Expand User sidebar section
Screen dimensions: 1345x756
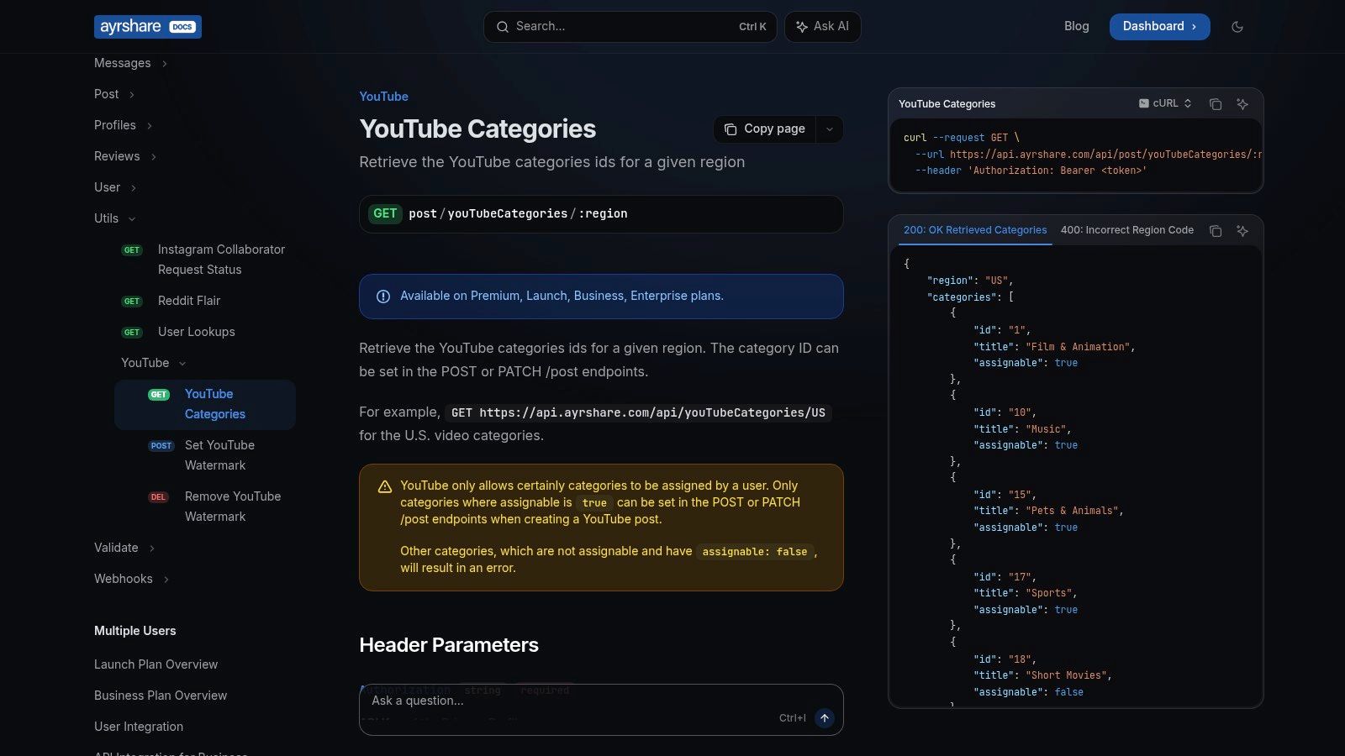(115, 187)
